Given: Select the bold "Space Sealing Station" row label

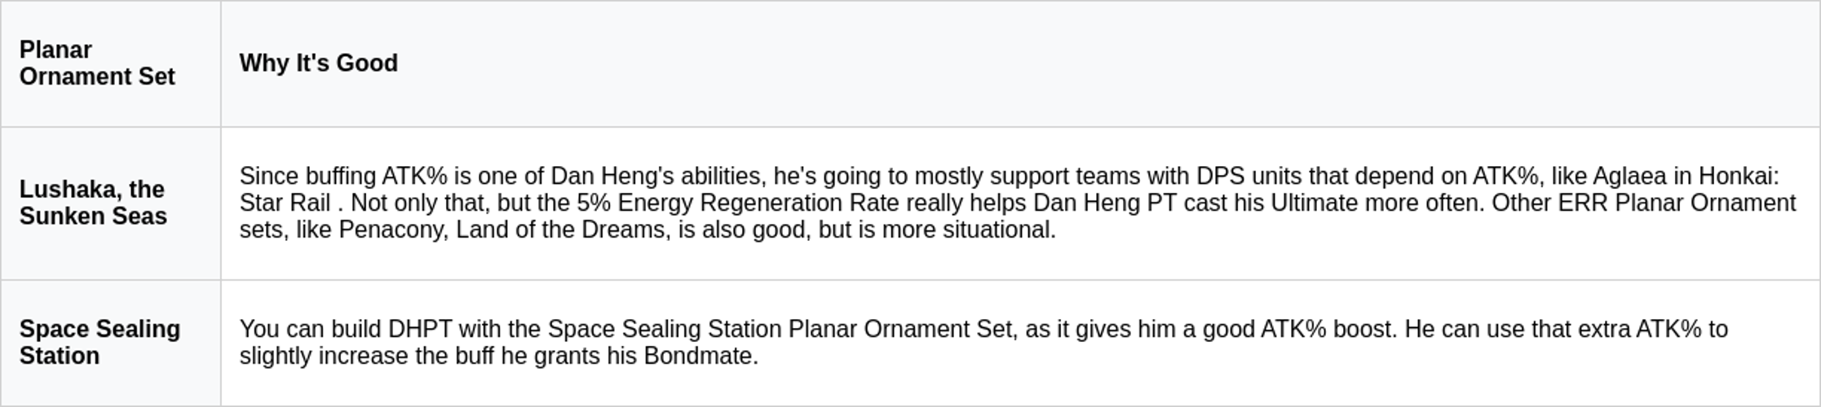Looking at the screenshot, I should pyautogui.click(x=99, y=343).
